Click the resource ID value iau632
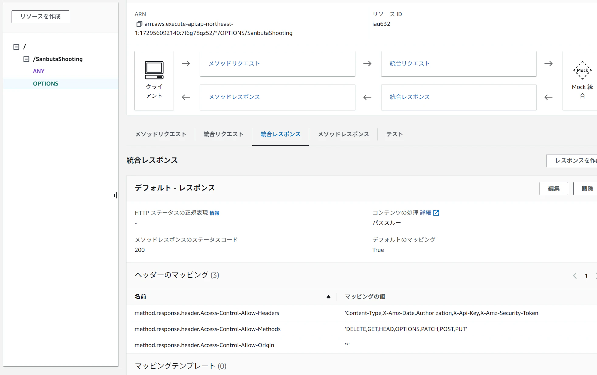This screenshot has height=375, width=597. tap(381, 24)
